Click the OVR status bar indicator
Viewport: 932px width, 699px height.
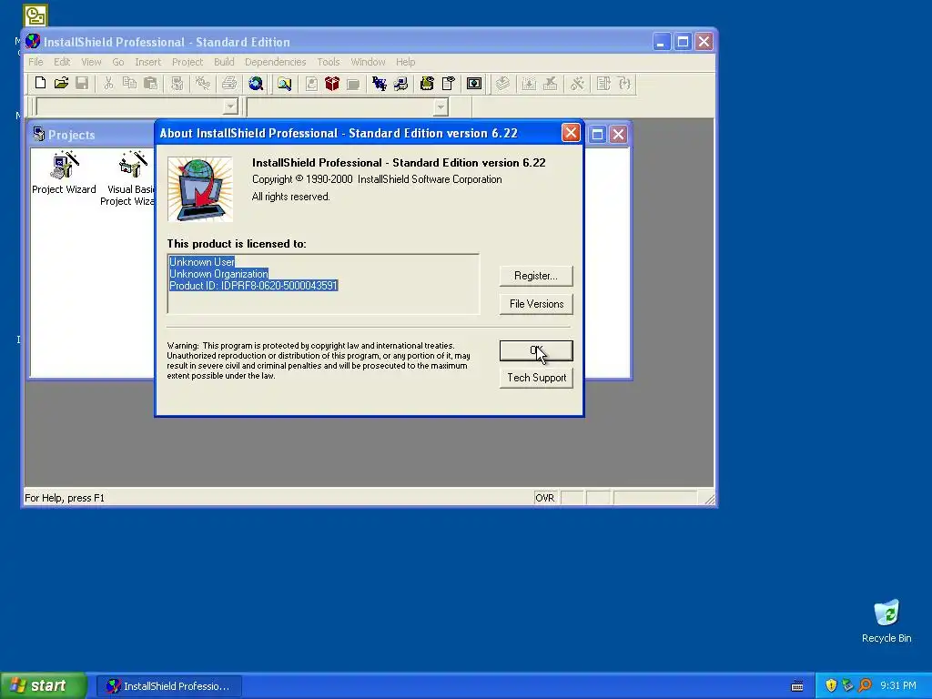[545, 498]
